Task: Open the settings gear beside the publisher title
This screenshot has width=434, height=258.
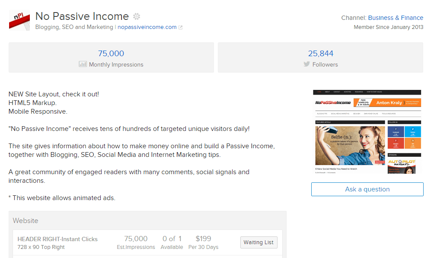Action: coord(136,16)
